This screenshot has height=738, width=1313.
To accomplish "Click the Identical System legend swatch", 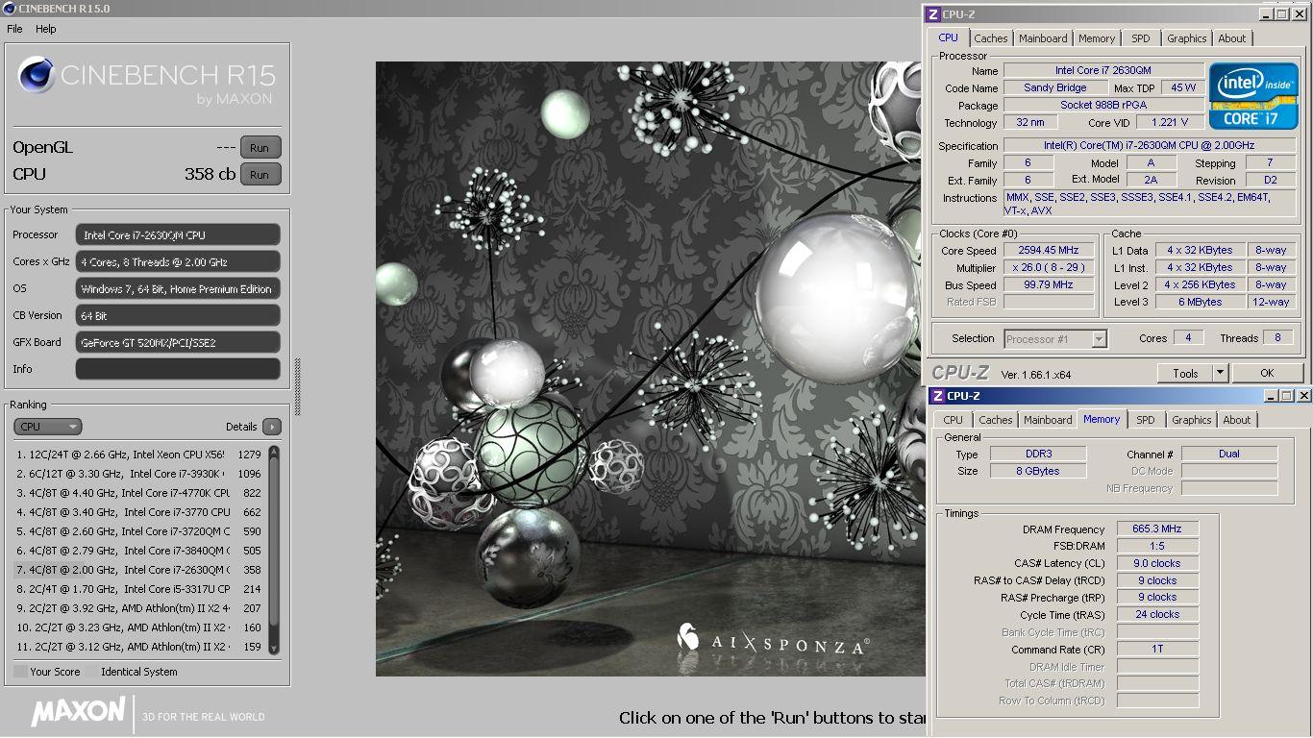I will click(92, 672).
